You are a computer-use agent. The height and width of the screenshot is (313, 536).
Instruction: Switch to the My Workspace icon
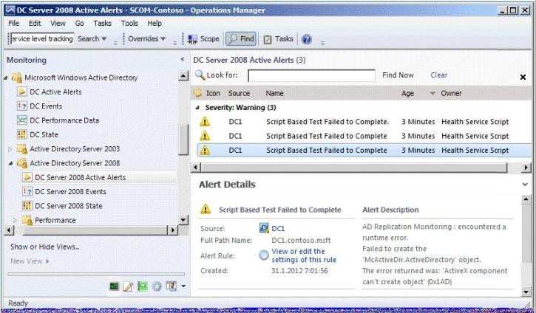[171, 286]
